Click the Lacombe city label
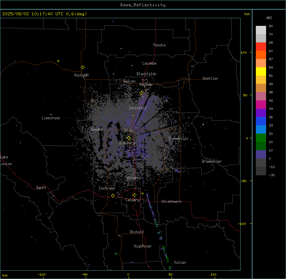Viewport: 286px width, 279px height. click(x=149, y=63)
